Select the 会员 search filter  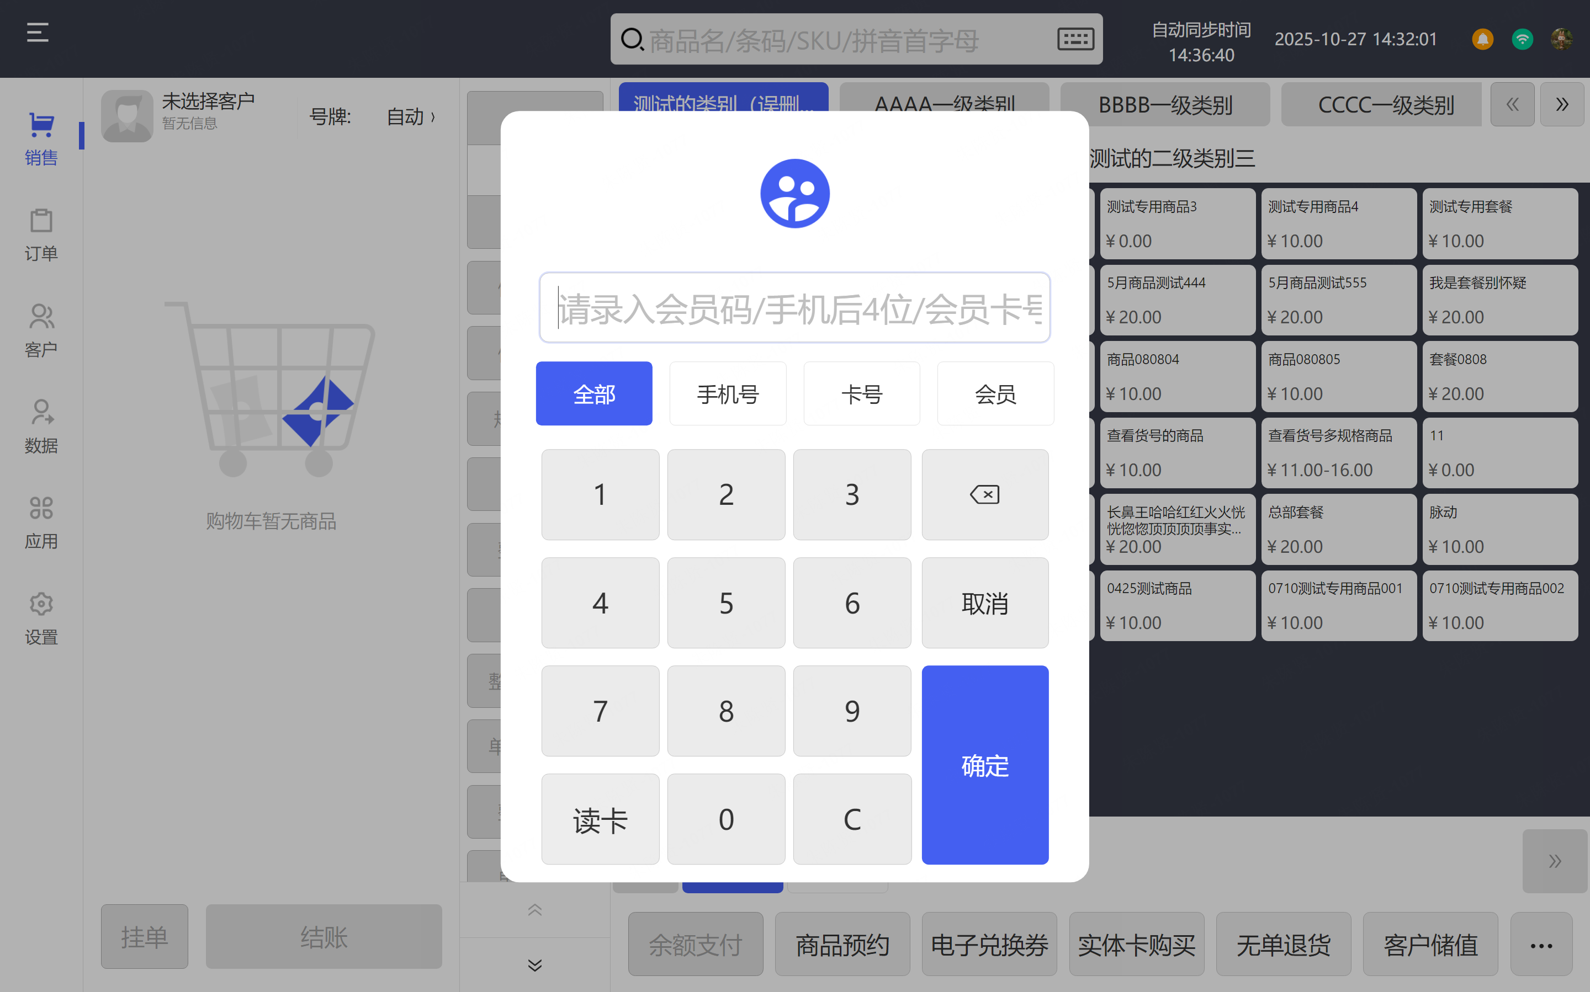[995, 393]
